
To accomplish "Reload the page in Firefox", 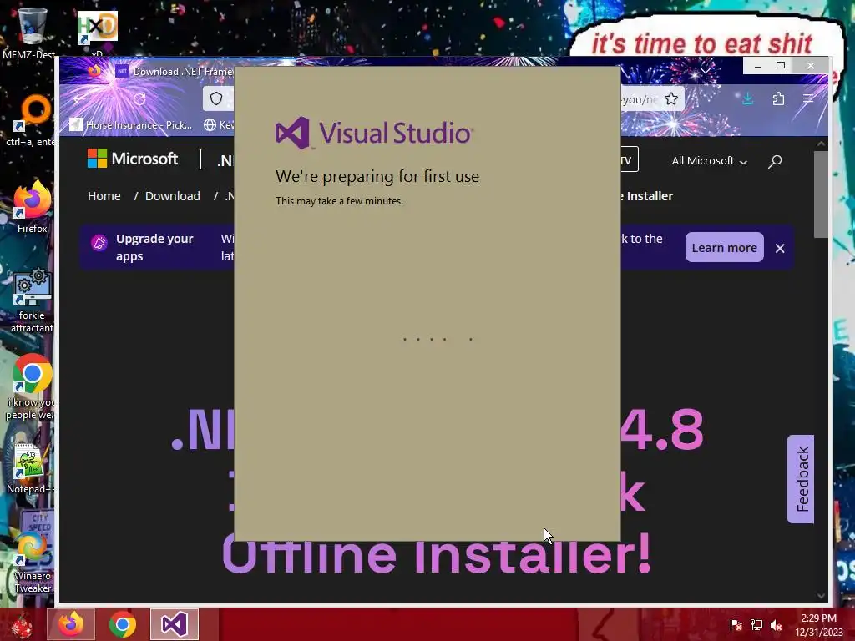I will coord(139,99).
